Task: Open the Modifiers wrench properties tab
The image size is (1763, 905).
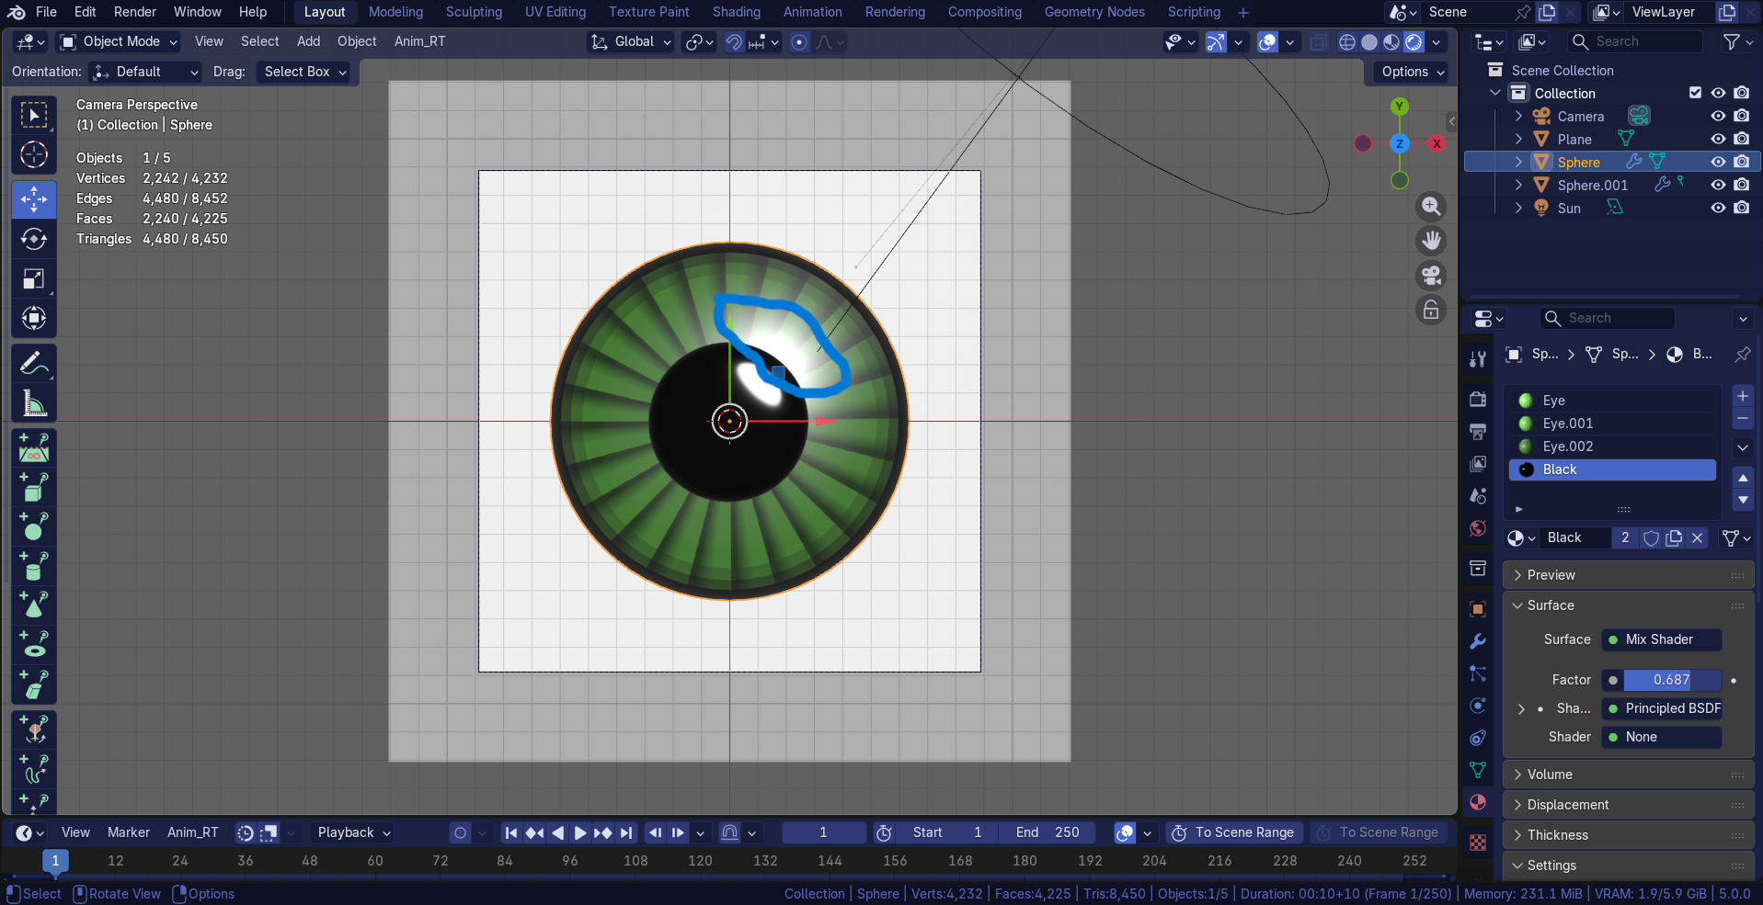Action: [1478, 641]
